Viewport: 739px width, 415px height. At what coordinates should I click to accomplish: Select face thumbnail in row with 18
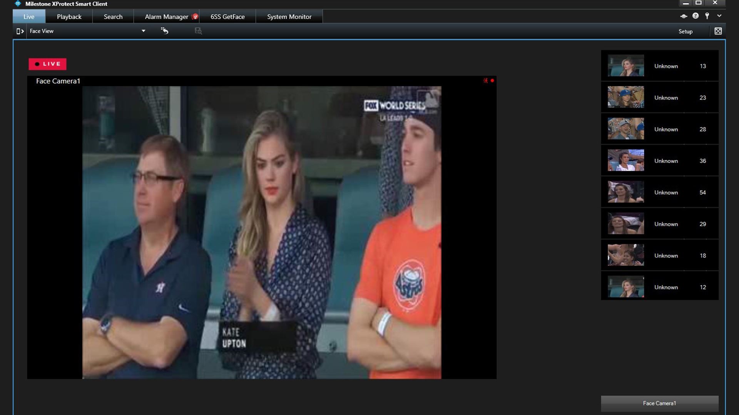625,255
